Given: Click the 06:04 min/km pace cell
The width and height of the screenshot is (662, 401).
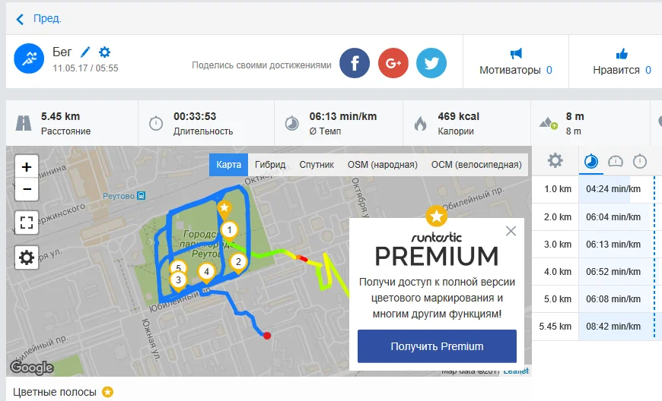Looking at the screenshot, I should coord(613,217).
